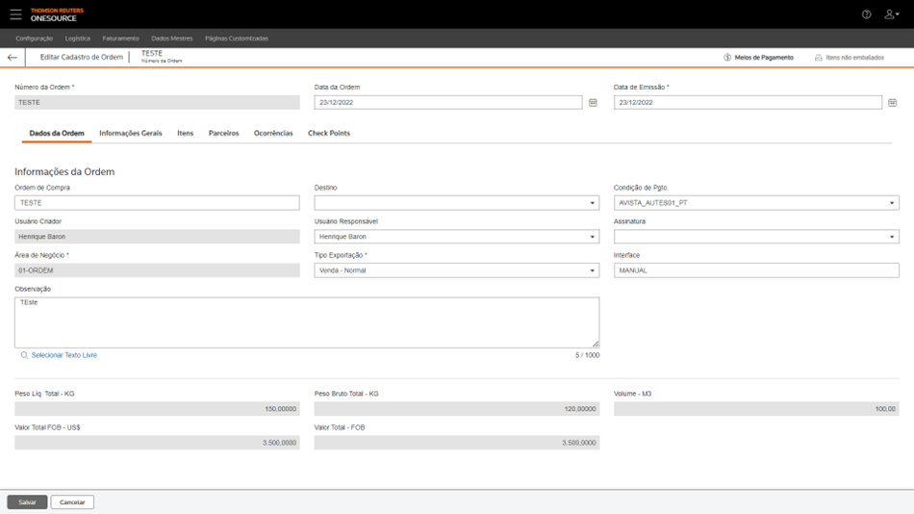Go back using the left arrow icon
Viewport: 914px width, 514px height.
(13, 57)
